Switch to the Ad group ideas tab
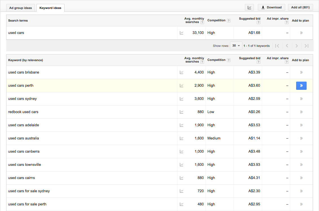 click(21, 8)
